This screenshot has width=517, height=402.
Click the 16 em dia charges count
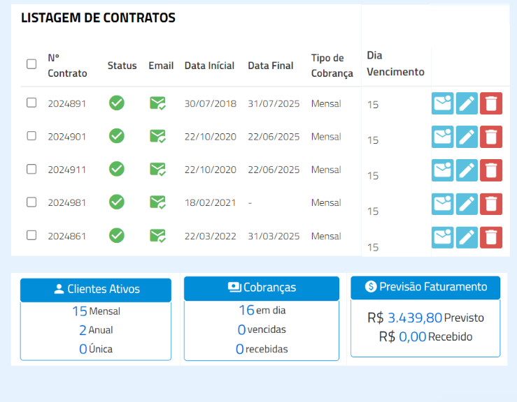tap(262, 310)
